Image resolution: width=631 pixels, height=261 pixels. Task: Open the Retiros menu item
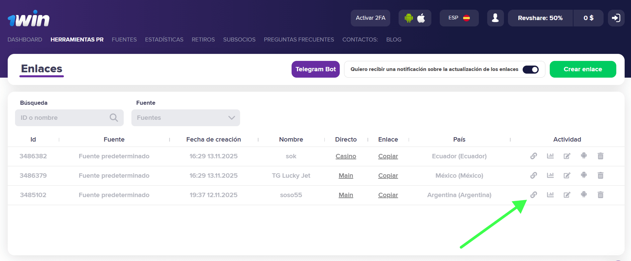click(203, 39)
